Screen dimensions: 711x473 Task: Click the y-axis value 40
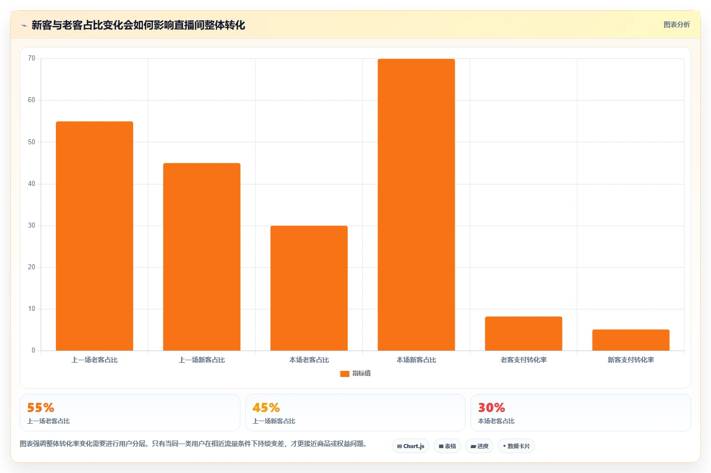point(32,183)
